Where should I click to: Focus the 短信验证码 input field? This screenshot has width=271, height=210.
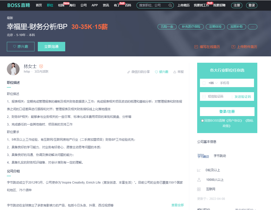[215, 96]
